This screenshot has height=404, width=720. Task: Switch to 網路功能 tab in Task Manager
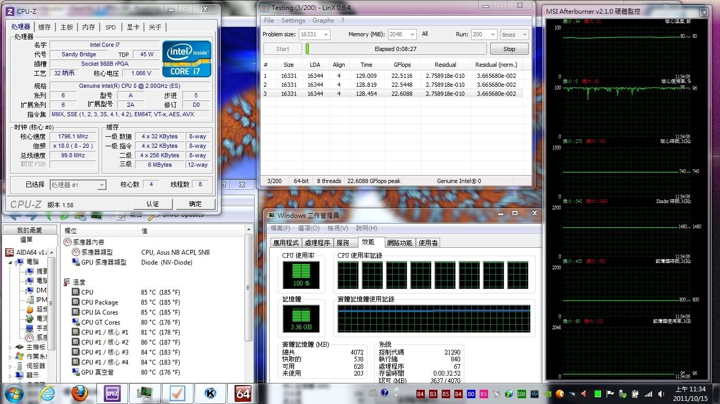[400, 243]
